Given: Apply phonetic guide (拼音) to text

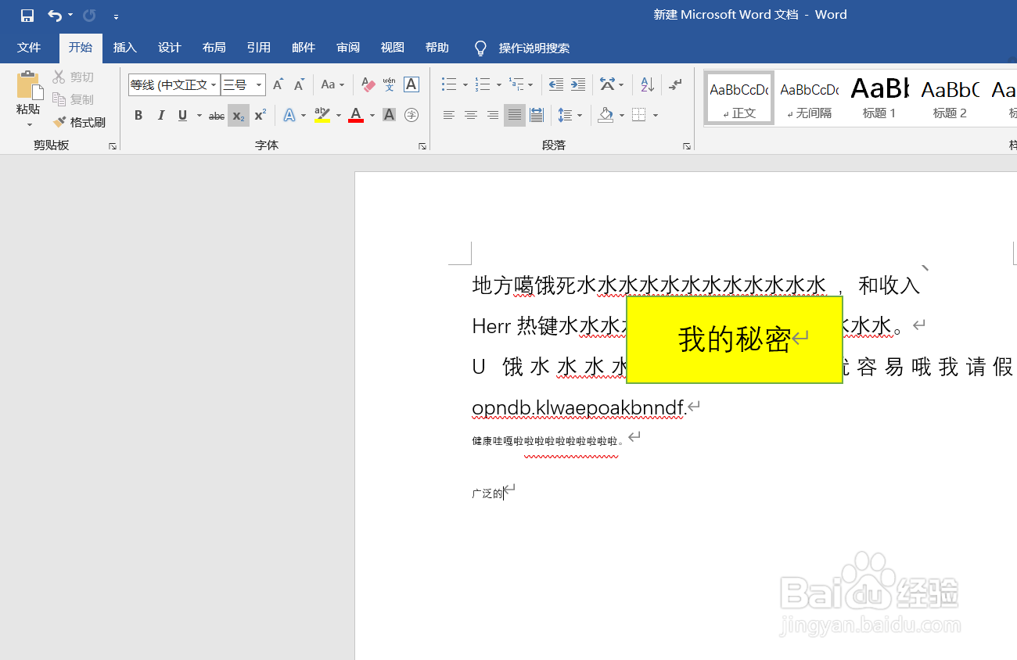Looking at the screenshot, I should point(389,84).
